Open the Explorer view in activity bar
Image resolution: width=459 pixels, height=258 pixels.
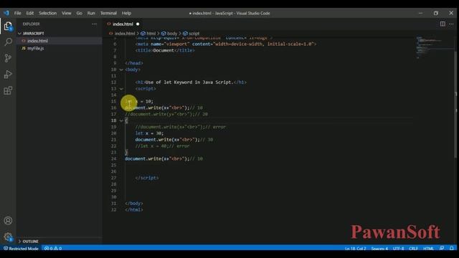point(8,27)
